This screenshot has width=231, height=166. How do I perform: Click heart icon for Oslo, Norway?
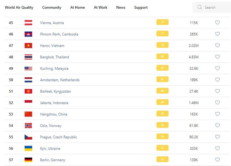[x=217, y=125]
